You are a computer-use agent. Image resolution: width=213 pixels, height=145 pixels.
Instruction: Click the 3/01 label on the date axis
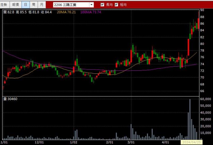(131, 142)
